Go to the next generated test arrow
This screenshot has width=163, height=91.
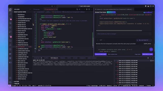point(104,40)
